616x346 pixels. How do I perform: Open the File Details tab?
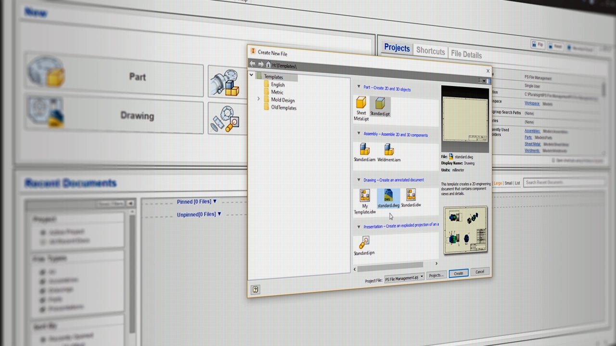pyautogui.click(x=466, y=54)
